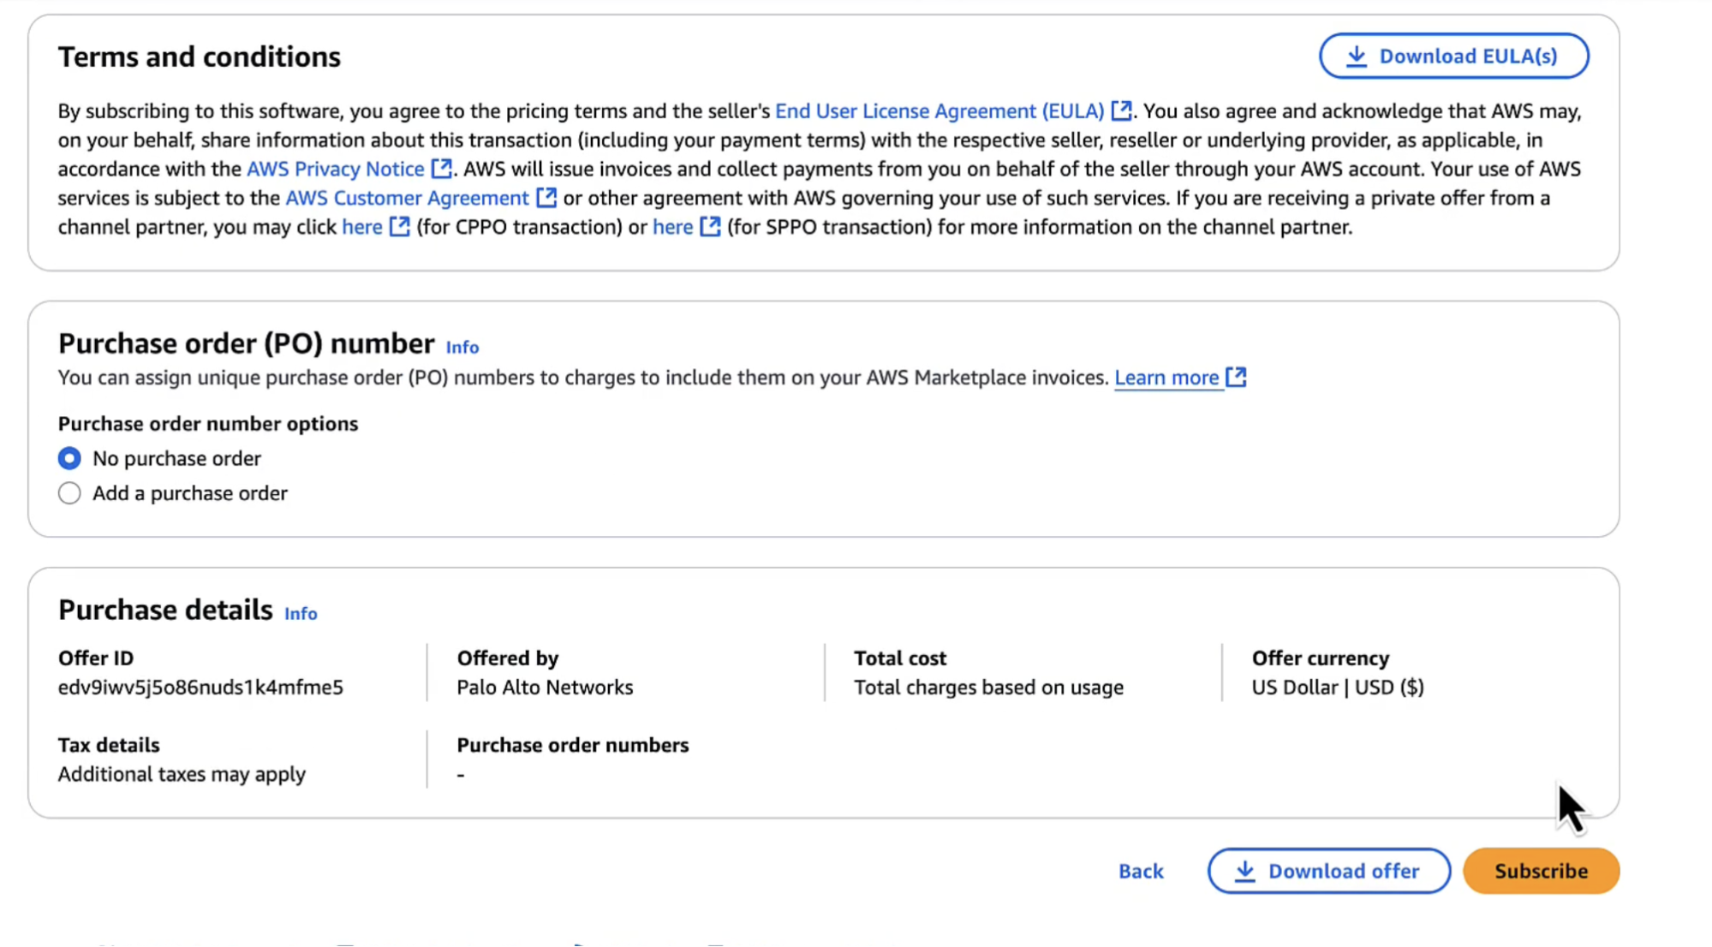The height and width of the screenshot is (947, 1712).
Task: Open Info beside Purchase order (PO) number
Action: [462, 347]
